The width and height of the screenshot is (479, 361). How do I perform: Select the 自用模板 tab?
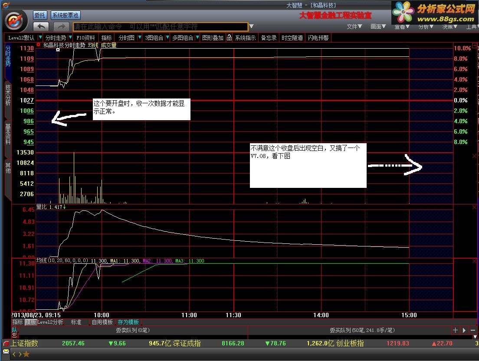(x=102, y=322)
